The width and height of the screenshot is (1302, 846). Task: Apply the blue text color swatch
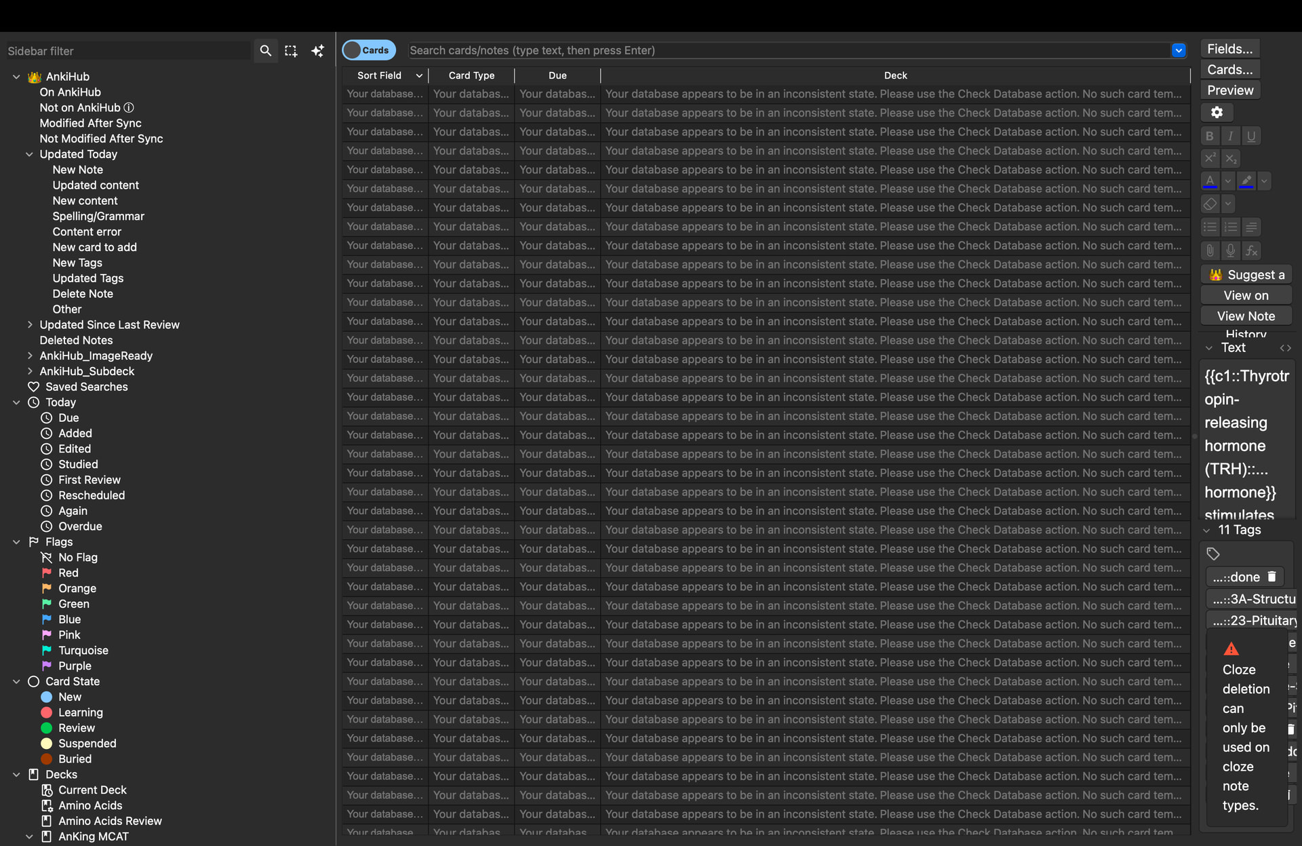click(1210, 181)
